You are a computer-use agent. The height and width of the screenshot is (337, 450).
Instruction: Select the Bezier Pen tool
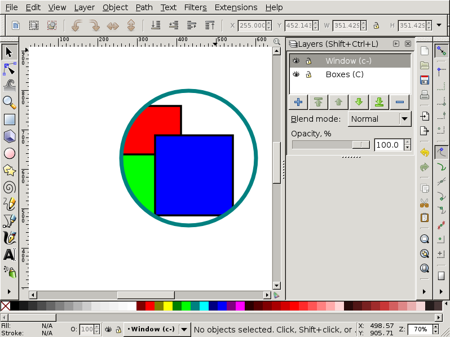(10, 221)
